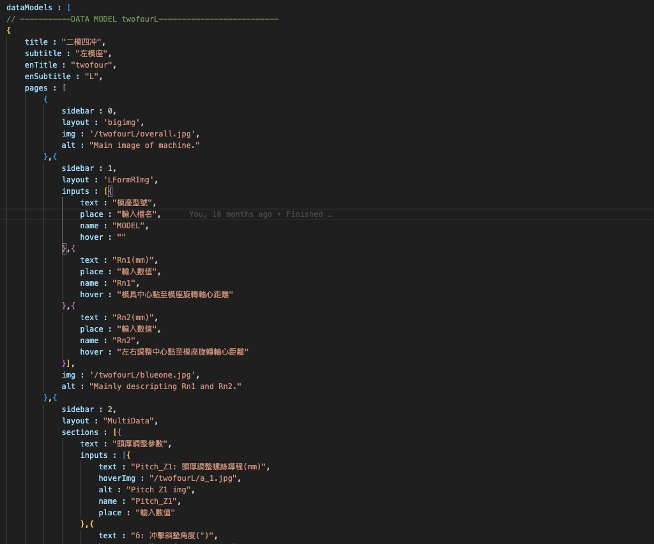Click the empty hover string ""

121,237
